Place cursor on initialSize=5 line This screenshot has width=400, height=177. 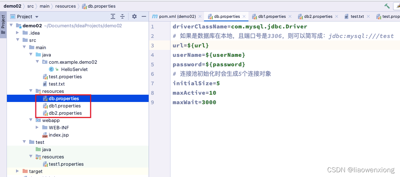(x=196, y=83)
